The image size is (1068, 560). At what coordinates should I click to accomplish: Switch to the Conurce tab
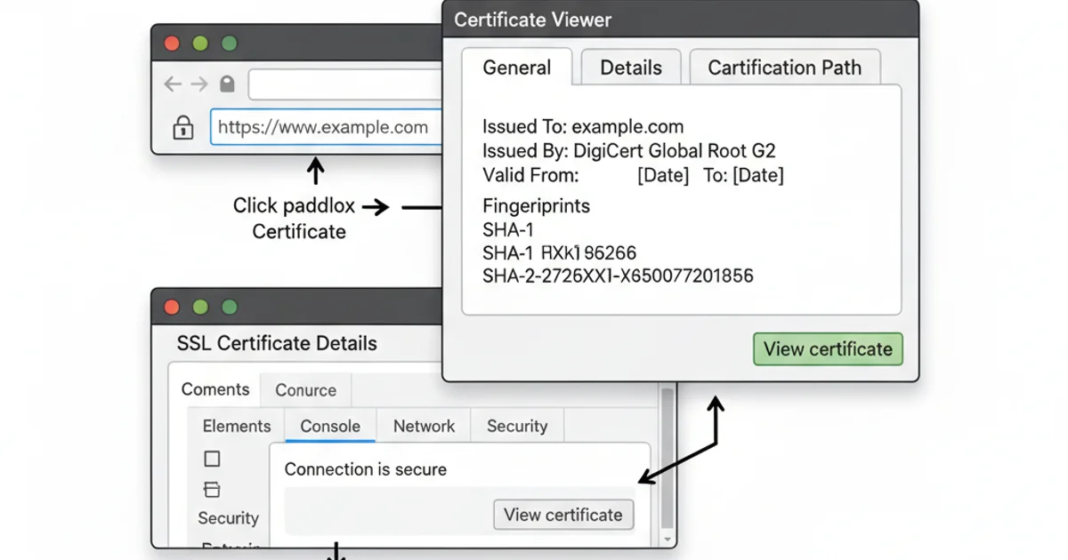(305, 390)
